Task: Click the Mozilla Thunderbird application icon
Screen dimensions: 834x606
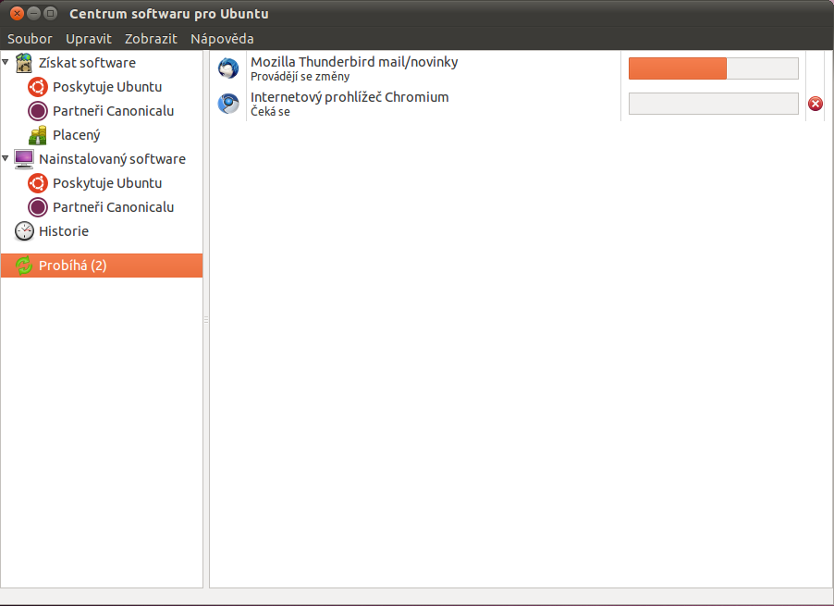Action: (228, 68)
